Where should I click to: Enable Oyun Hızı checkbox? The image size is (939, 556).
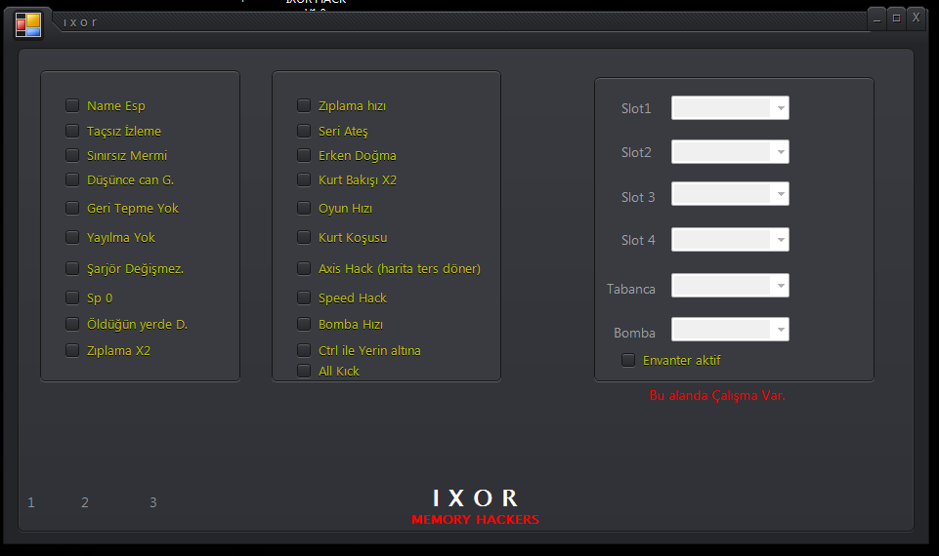(304, 208)
